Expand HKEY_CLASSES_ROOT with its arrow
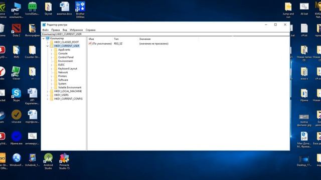Viewport: 321px width, 180px height. [x=48, y=42]
